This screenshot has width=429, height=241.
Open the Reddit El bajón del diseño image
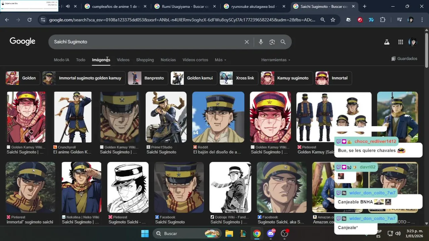[218, 117]
